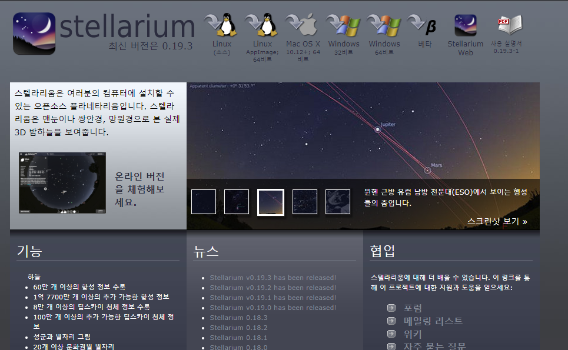
Task: Click the Mars label in sky image
Action: pyautogui.click(x=437, y=165)
